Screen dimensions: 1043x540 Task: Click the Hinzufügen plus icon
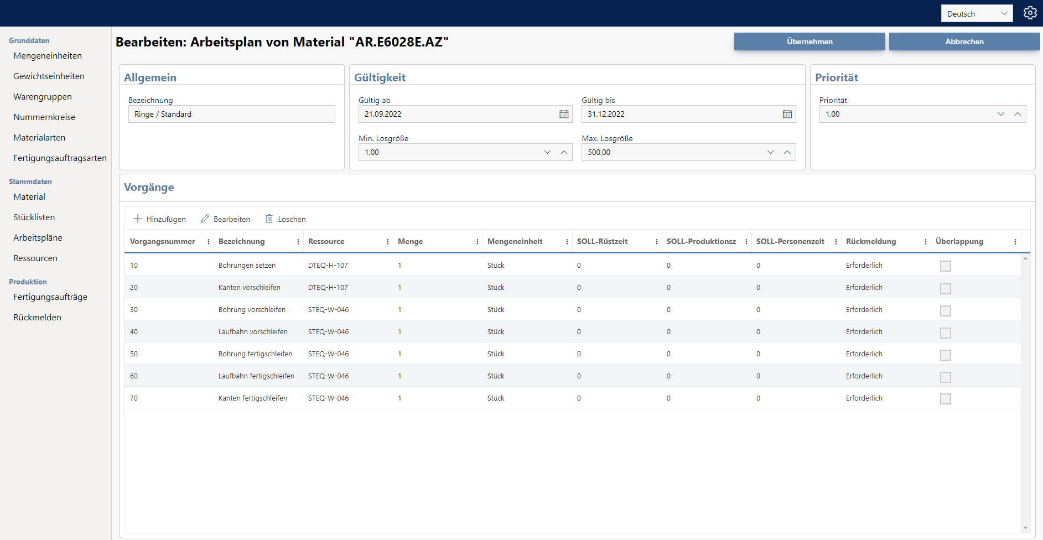(138, 219)
